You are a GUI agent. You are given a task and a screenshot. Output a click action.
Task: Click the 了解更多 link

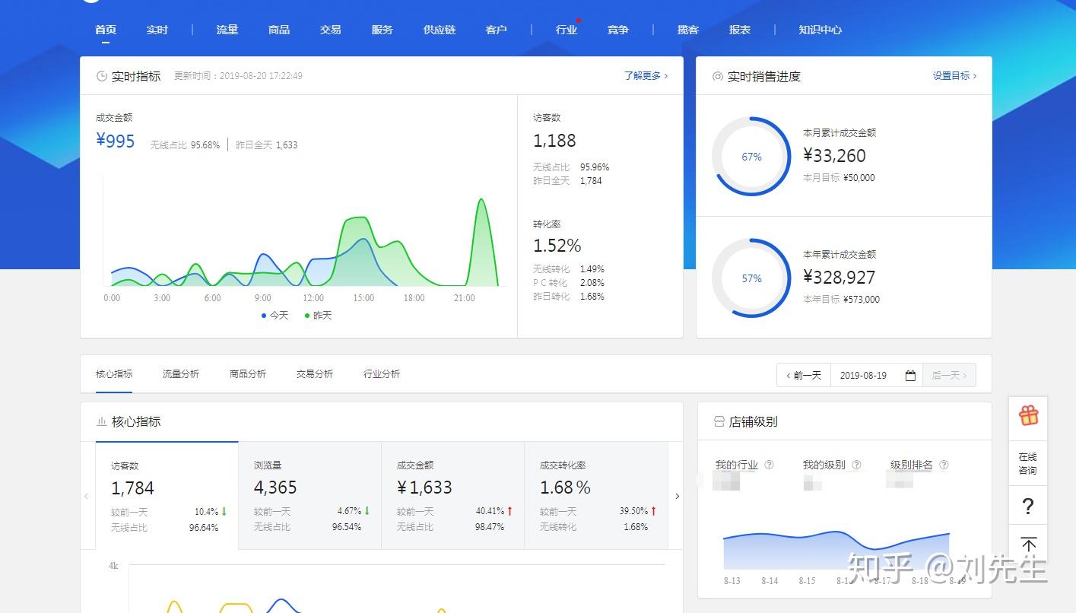coord(646,76)
